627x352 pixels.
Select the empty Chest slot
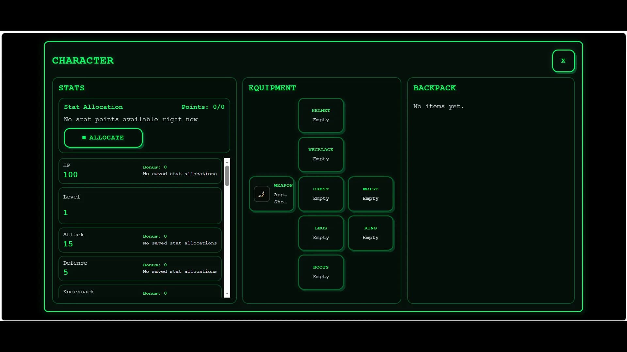tap(321, 194)
